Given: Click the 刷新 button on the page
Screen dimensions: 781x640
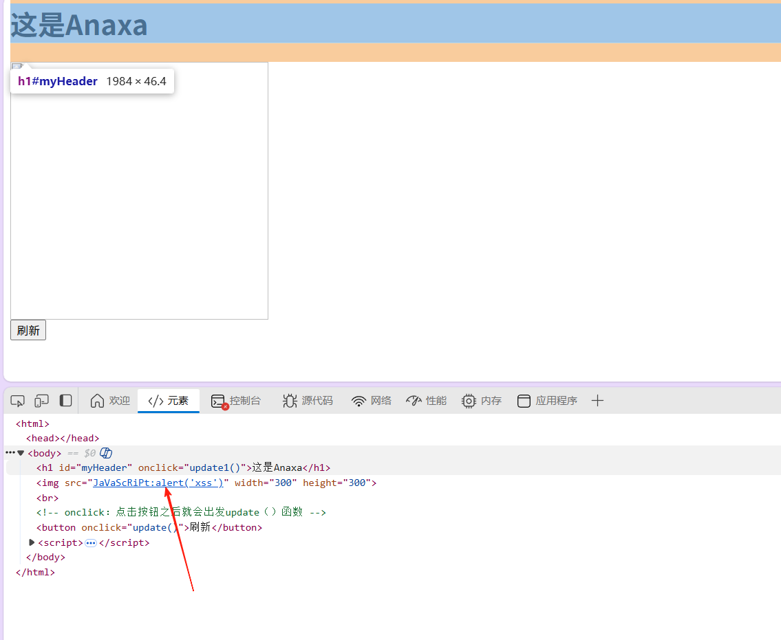Looking at the screenshot, I should (28, 331).
